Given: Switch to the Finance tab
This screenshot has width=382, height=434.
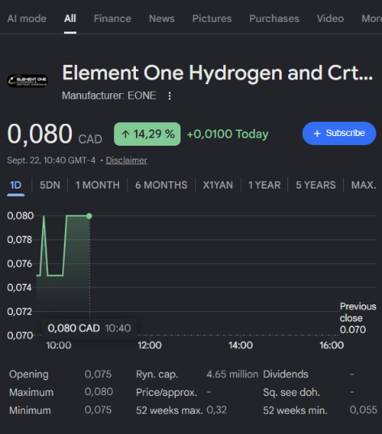Looking at the screenshot, I should click(x=112, y=19).
